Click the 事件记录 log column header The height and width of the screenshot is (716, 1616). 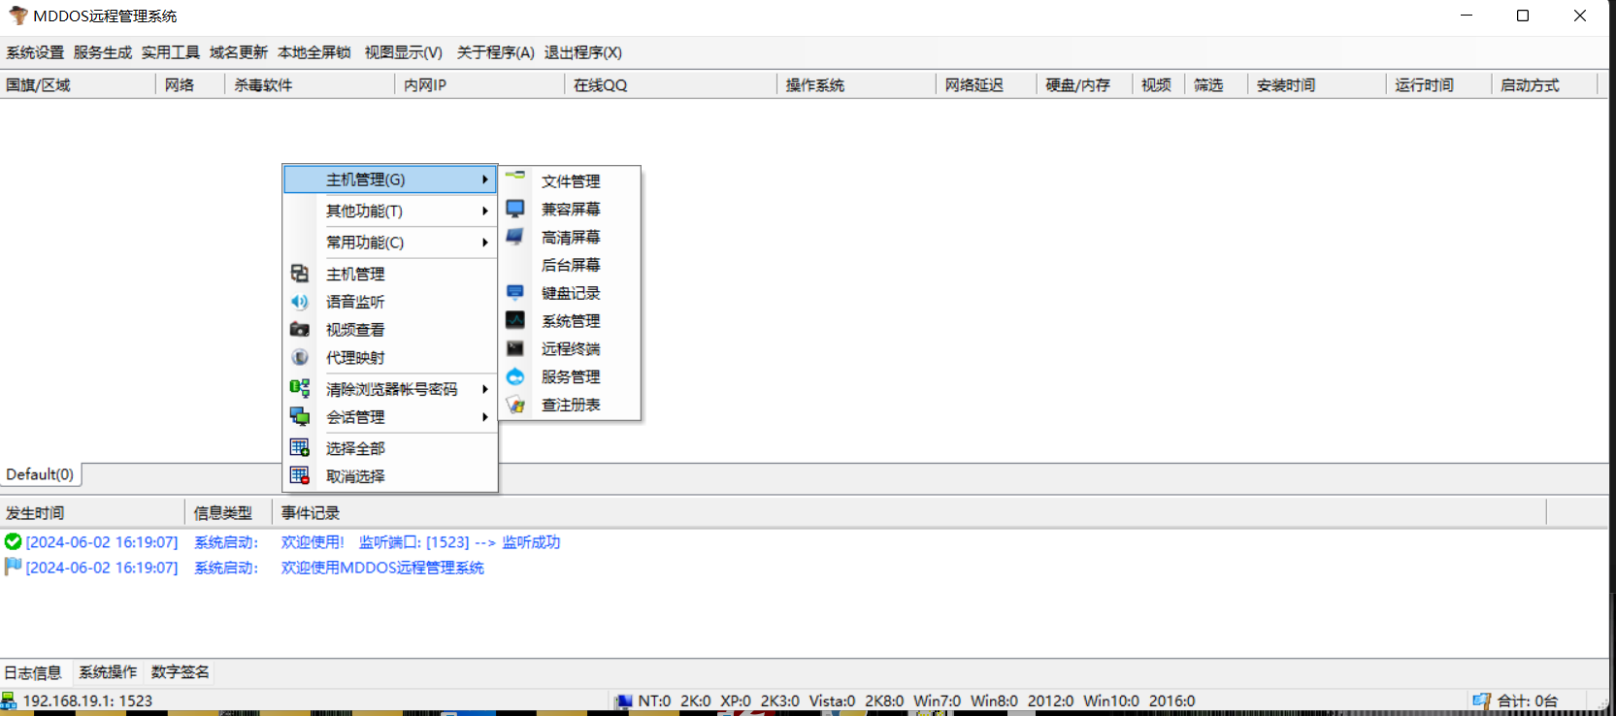[909, 513]
